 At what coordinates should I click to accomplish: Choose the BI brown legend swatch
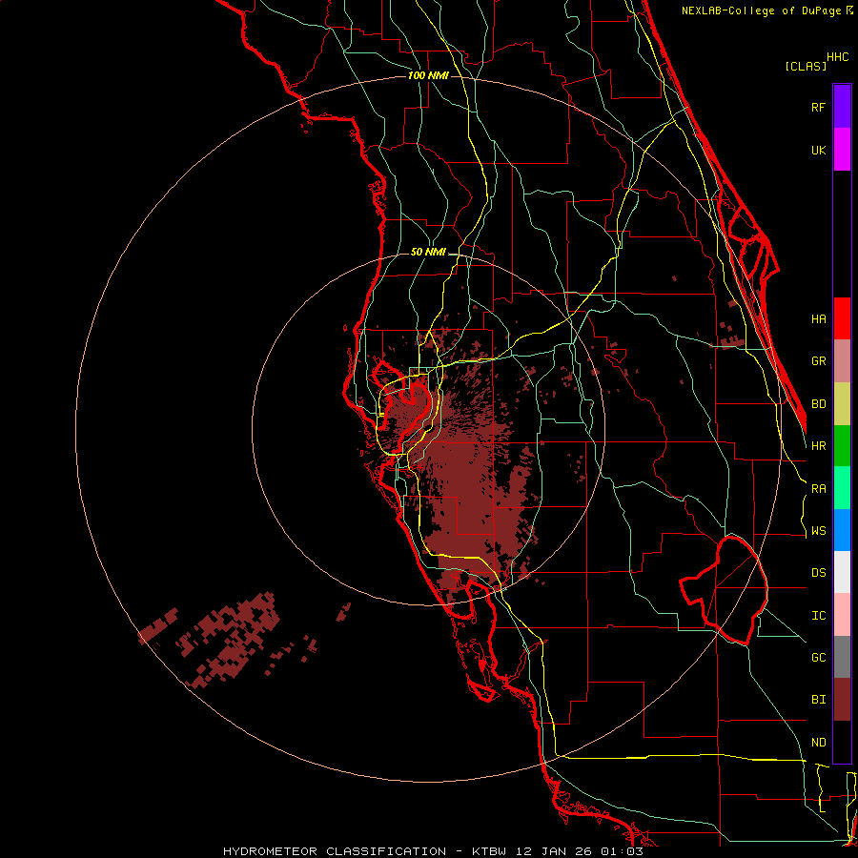pos(842,700)
